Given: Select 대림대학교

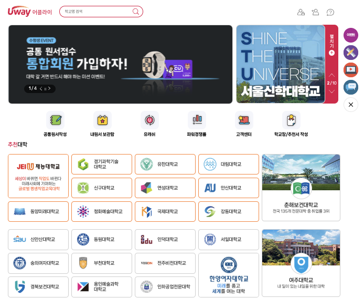Looking at the screenshot, I should (229, 164).
